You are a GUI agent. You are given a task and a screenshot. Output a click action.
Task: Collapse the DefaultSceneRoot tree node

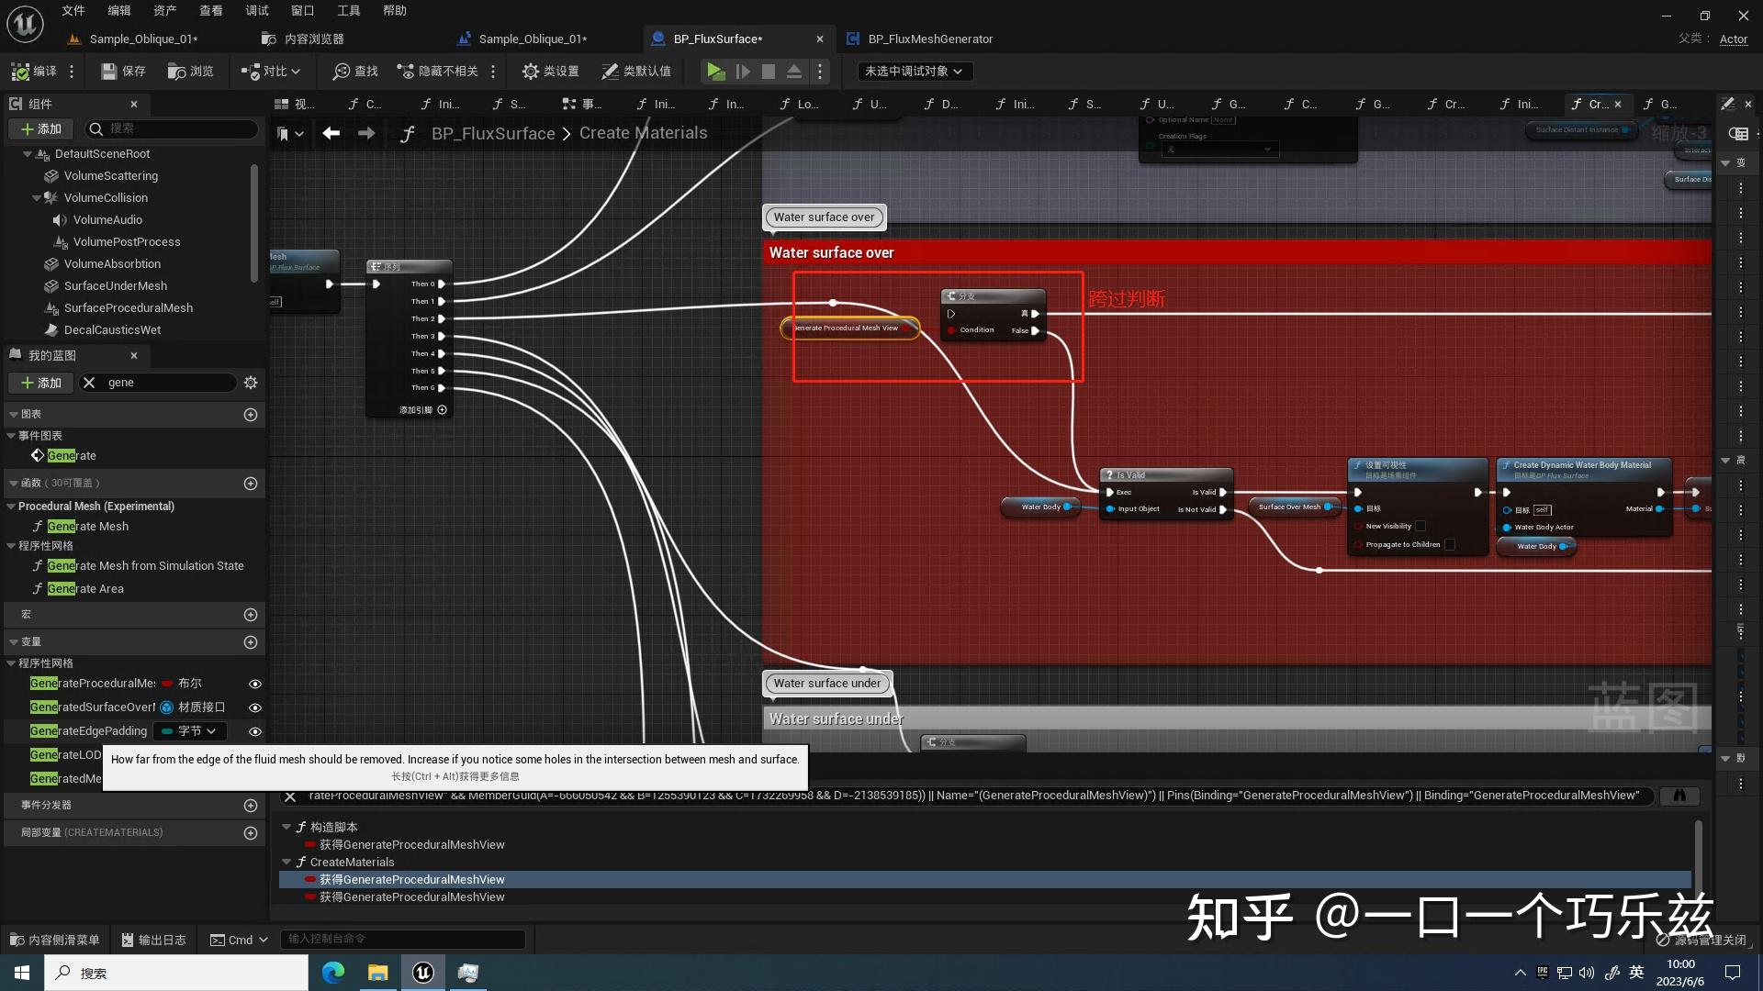(x=28, y=154)
